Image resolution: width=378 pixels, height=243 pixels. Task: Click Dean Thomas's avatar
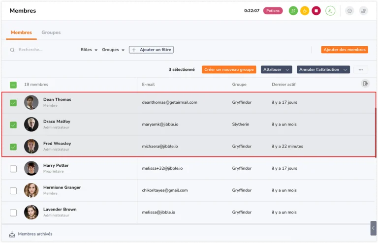pyautogui.click(x=31, y=102)
